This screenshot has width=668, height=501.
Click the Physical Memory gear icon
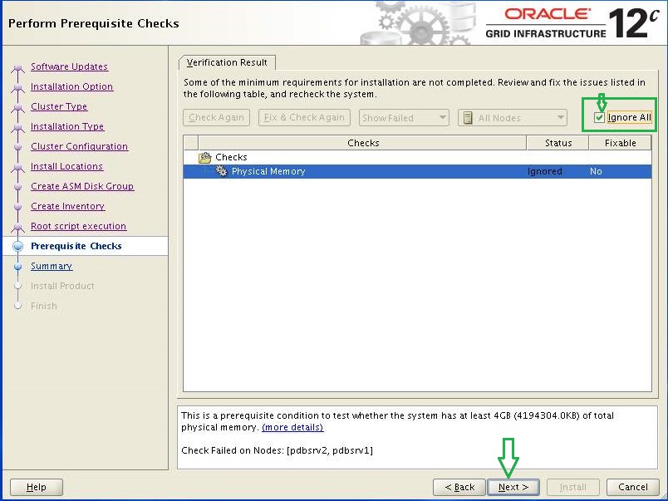coord(221,171)
